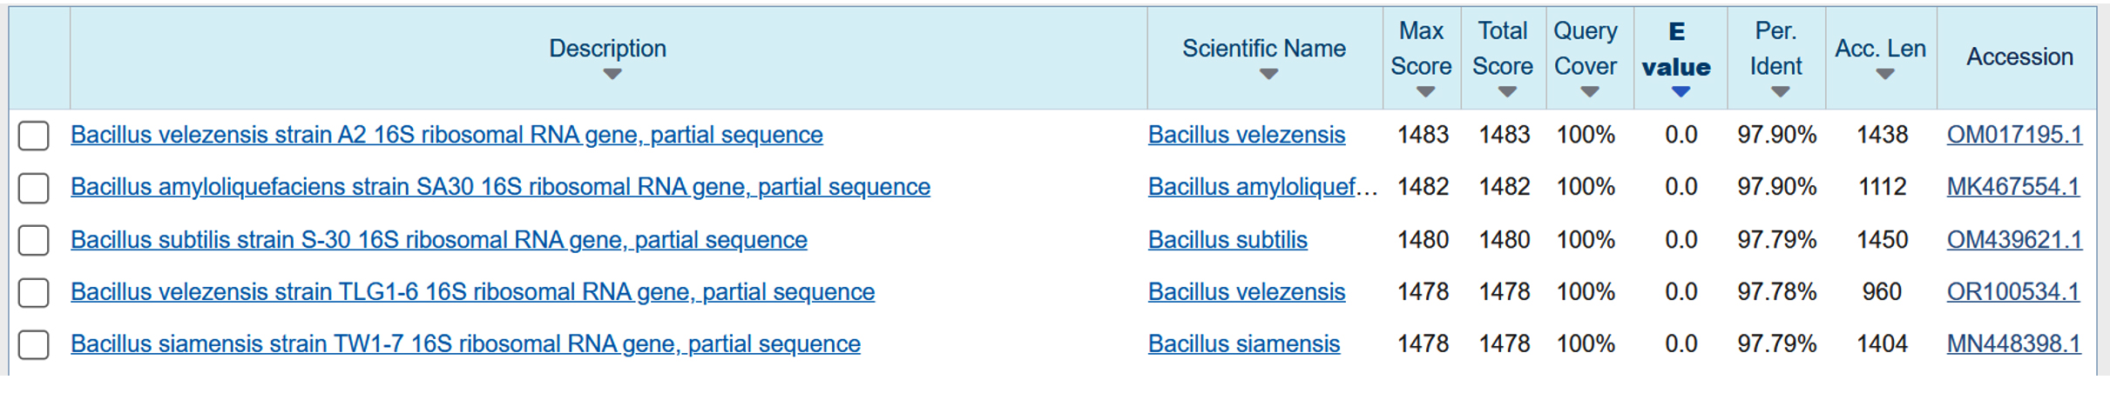Click the blue E value sort arrow

click(1681, 92)
